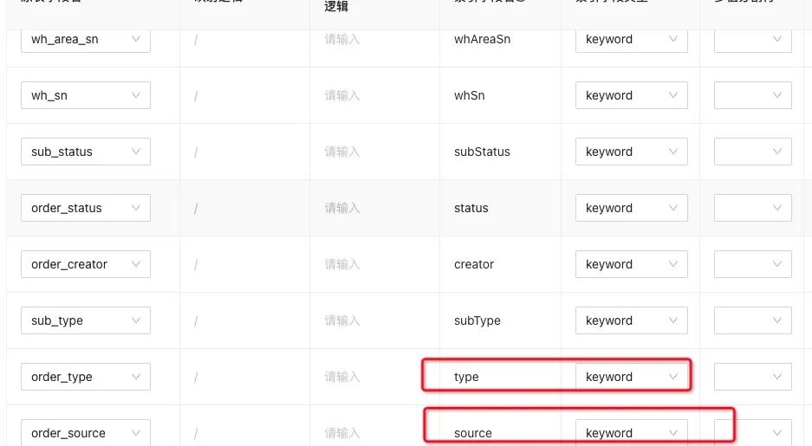Open the order_type source field dropdown
This screenshot has width=812, height=446.
click(85, 377)
